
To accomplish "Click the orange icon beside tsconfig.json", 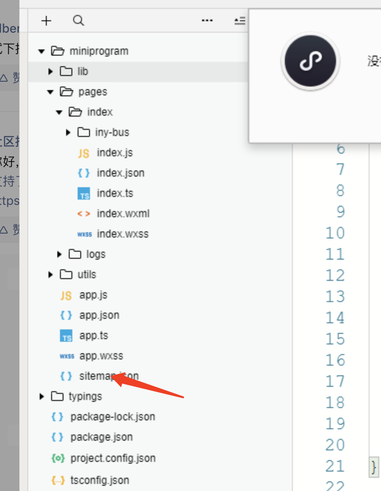I will point(58,480).
